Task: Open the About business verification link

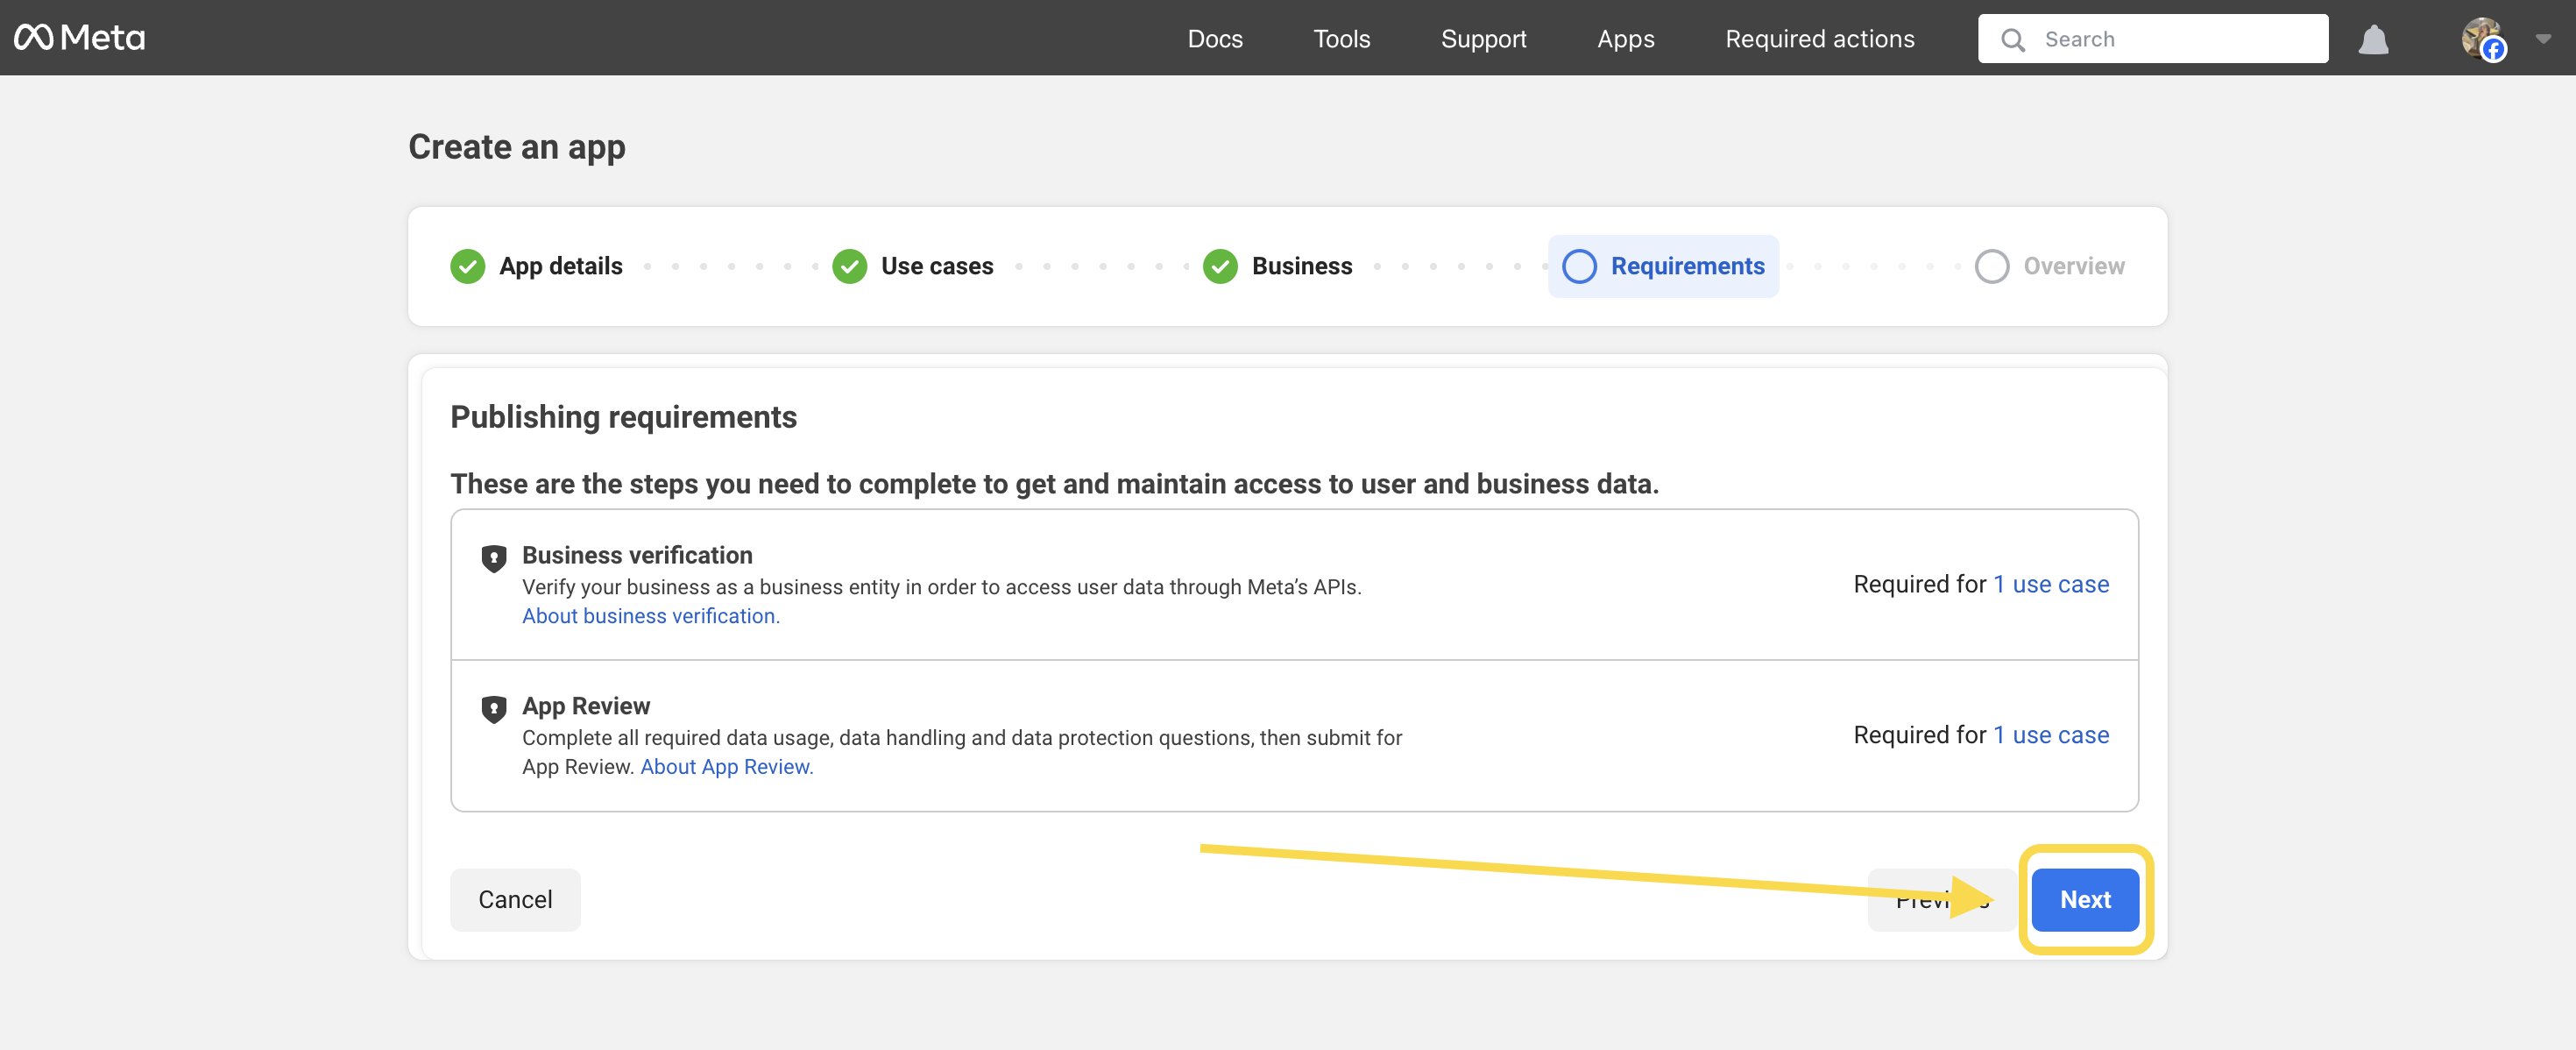Action: coord(650,615)
